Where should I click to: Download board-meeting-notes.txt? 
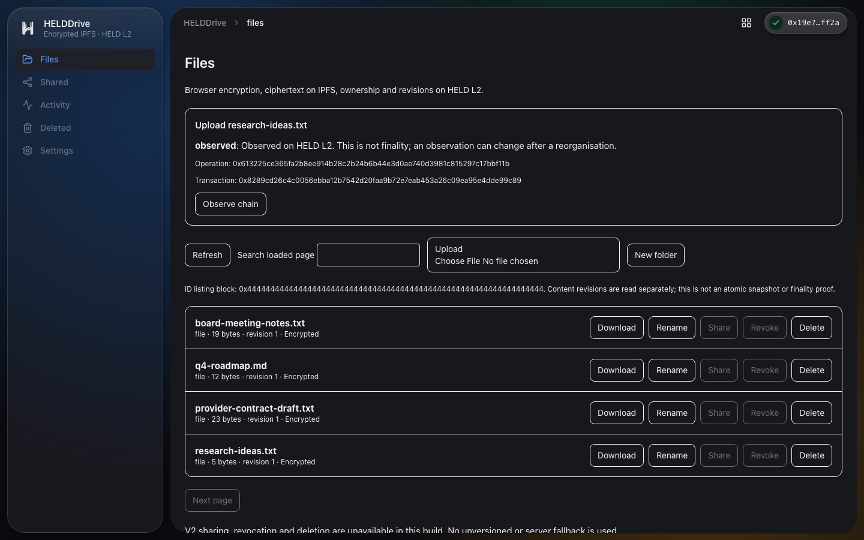tap(617, 328)
